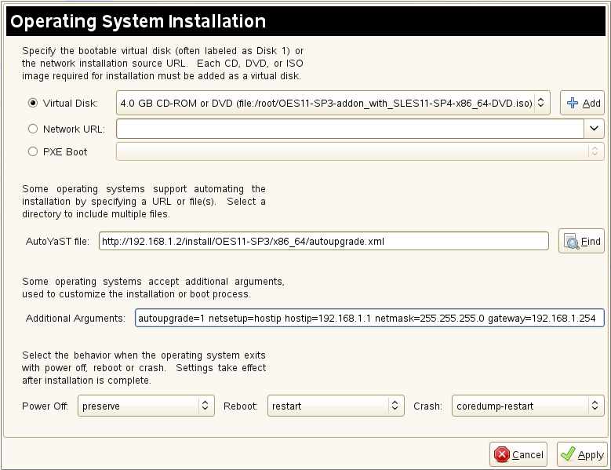Screen dimensions: 611x470
Task: Open the Virtual Disk dropdown list
Action: click(333, 103)
